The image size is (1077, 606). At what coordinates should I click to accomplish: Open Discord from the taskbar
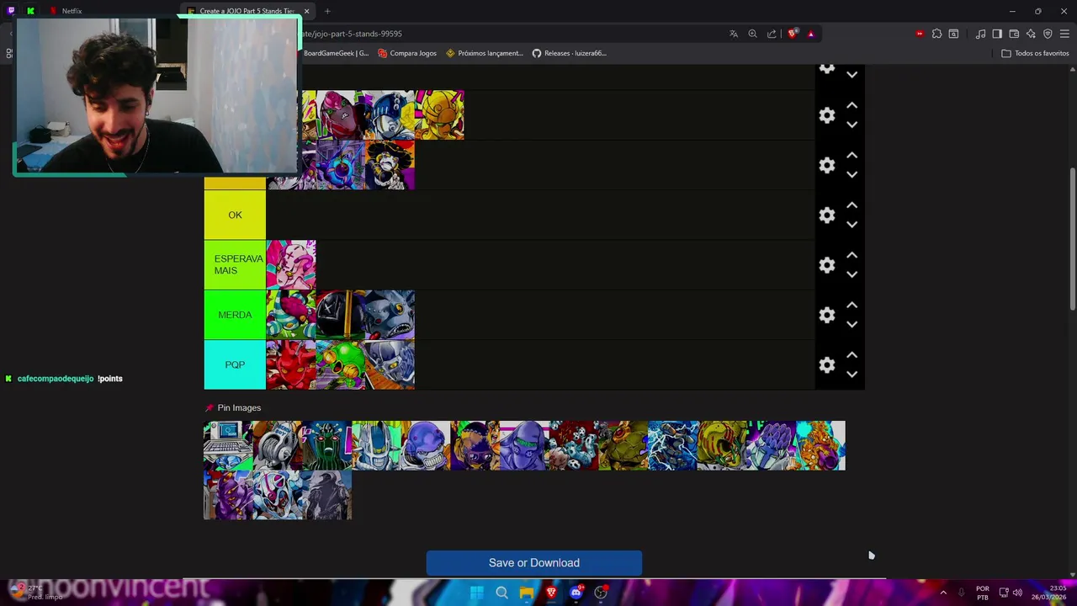tap(576, 593)
